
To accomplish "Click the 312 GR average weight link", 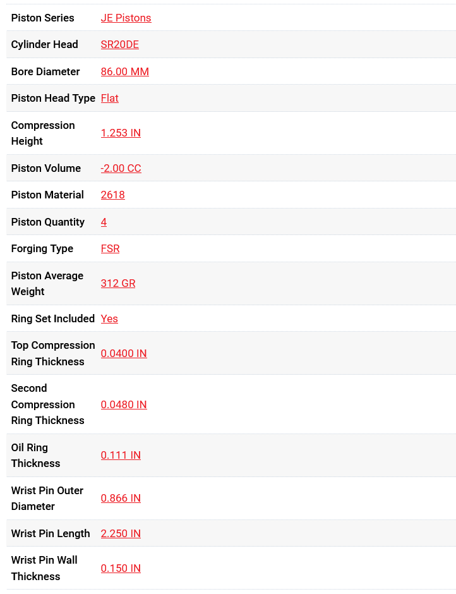I will coord(117,283).
